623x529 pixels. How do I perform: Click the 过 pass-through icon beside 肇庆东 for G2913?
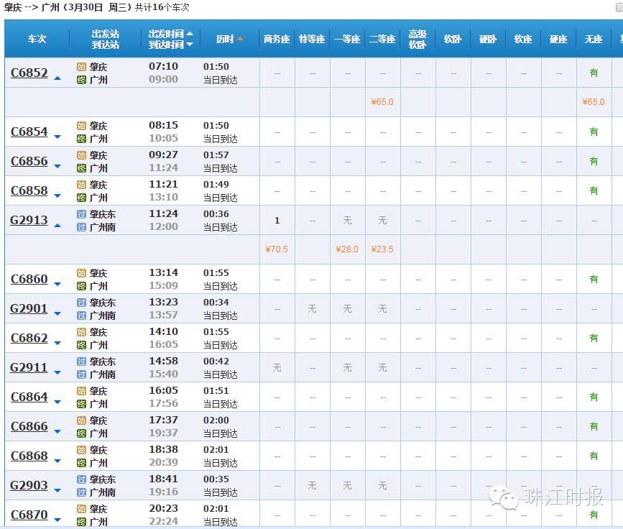81,214
